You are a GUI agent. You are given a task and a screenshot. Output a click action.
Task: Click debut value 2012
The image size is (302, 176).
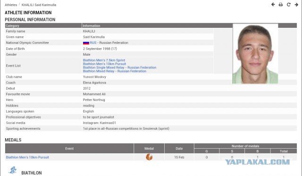tap(87, 88)
